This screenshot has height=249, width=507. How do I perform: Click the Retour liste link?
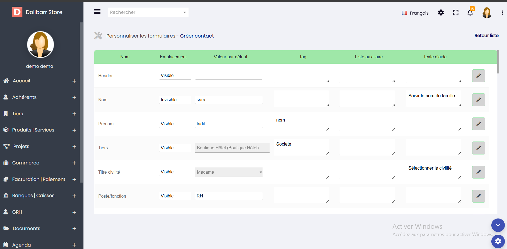[x=486, y=36]
